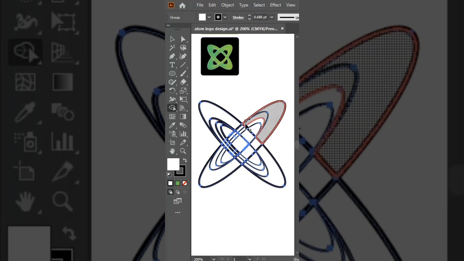Viewport: 464px width, 261px height.
Task: Select the Ellipse tool
Action: click(x=172, y=74)
